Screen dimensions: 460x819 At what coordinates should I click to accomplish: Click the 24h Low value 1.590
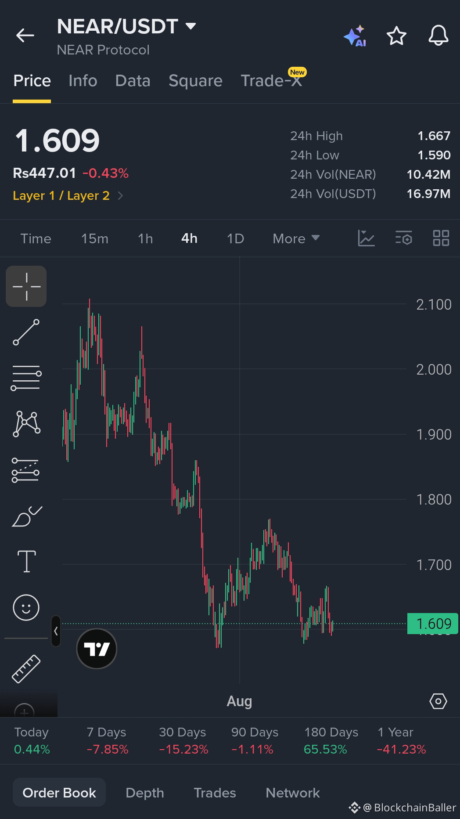click(x=434, y=155)
